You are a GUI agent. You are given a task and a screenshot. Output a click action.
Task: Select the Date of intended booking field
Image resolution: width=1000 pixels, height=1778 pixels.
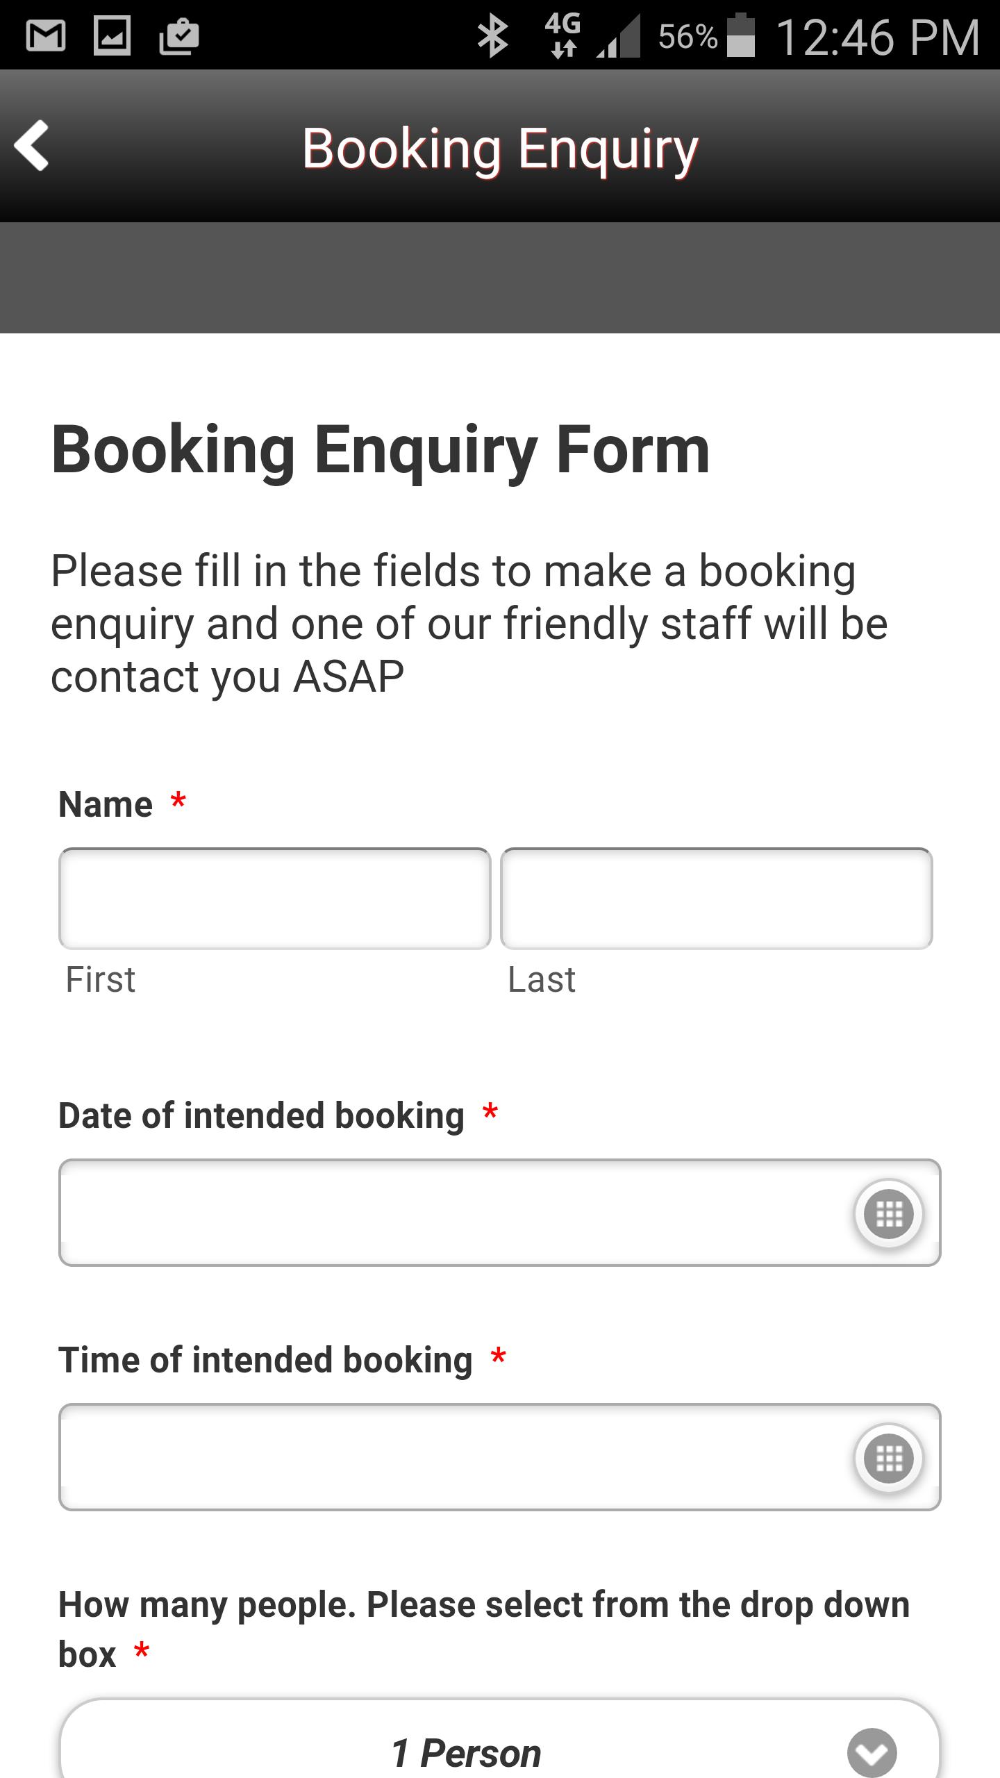(500, 1213)
